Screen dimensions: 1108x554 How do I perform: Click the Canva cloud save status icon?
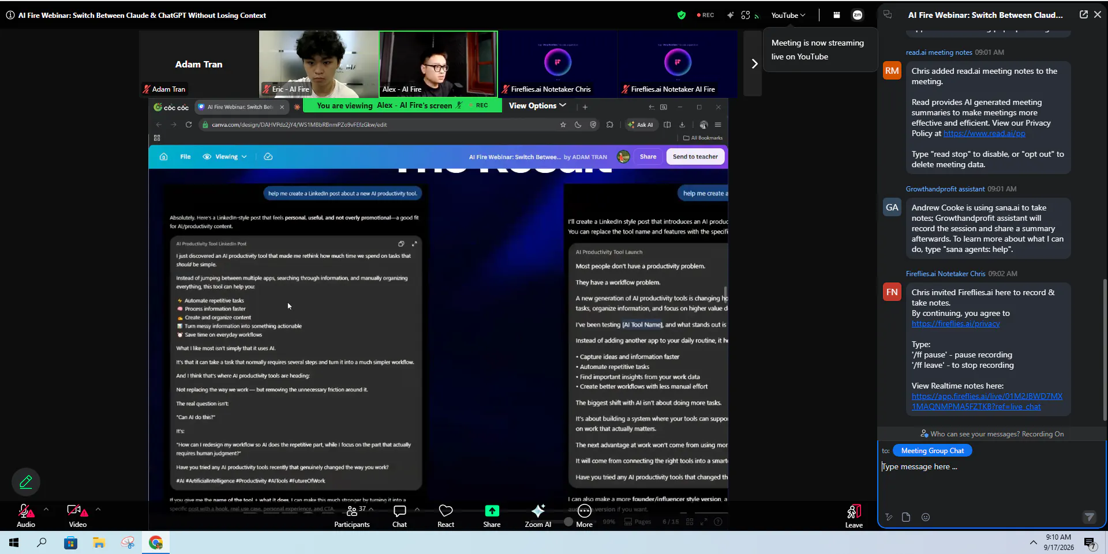[x=268, y=157]
